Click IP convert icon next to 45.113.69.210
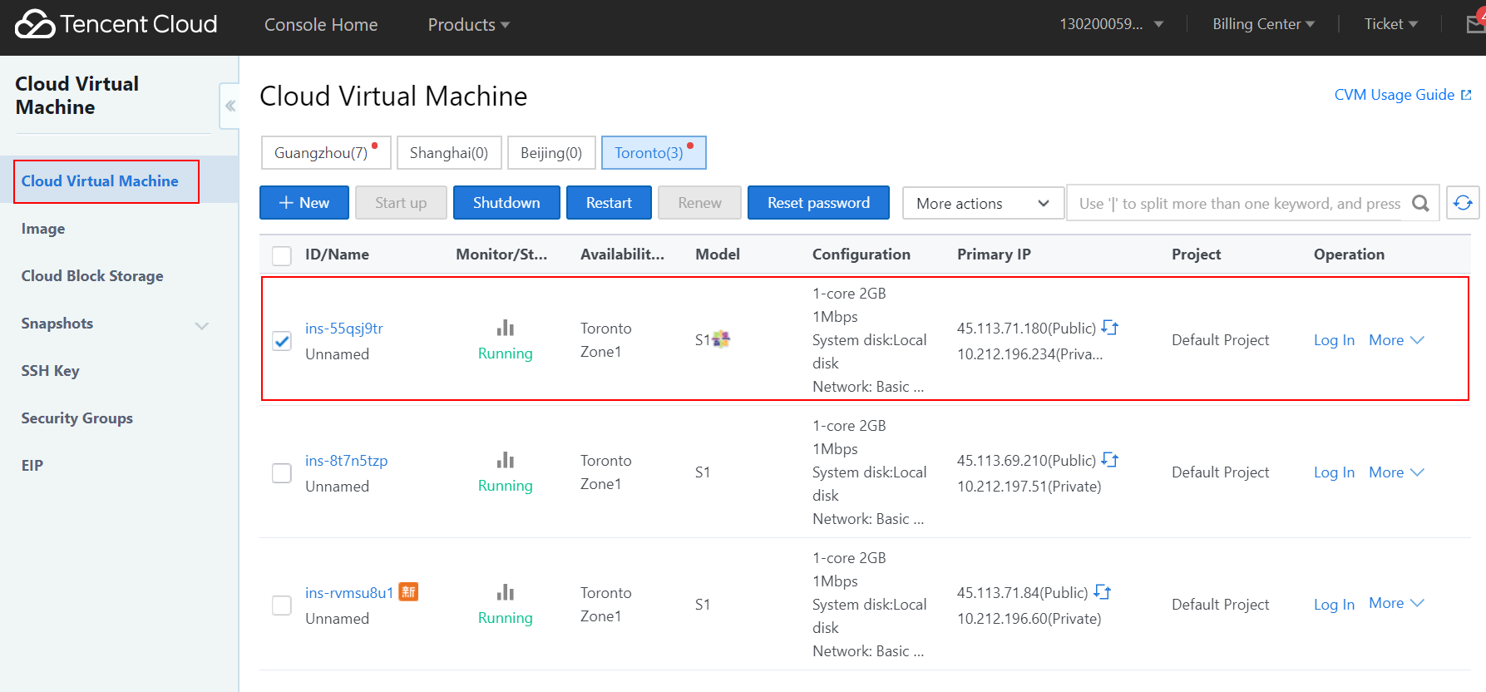Image resolution: width=1486 pixels, height=692 pixels. (1110, 460)
